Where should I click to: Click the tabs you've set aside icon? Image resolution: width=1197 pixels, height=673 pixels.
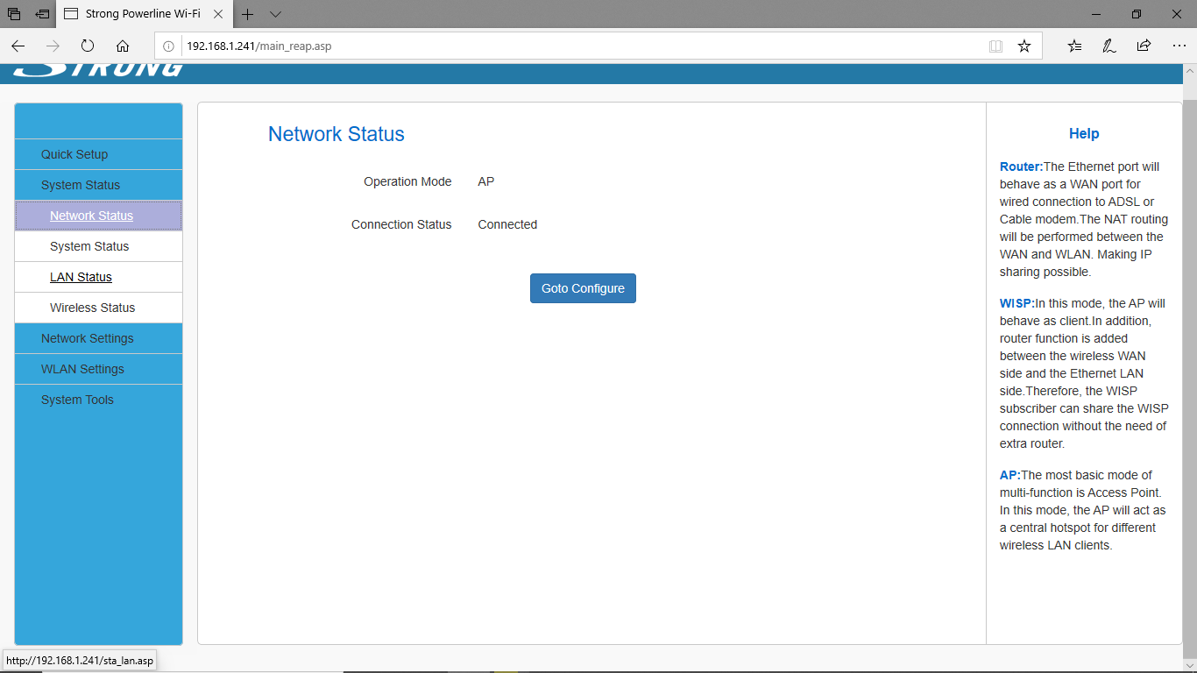tap(14, 14)
